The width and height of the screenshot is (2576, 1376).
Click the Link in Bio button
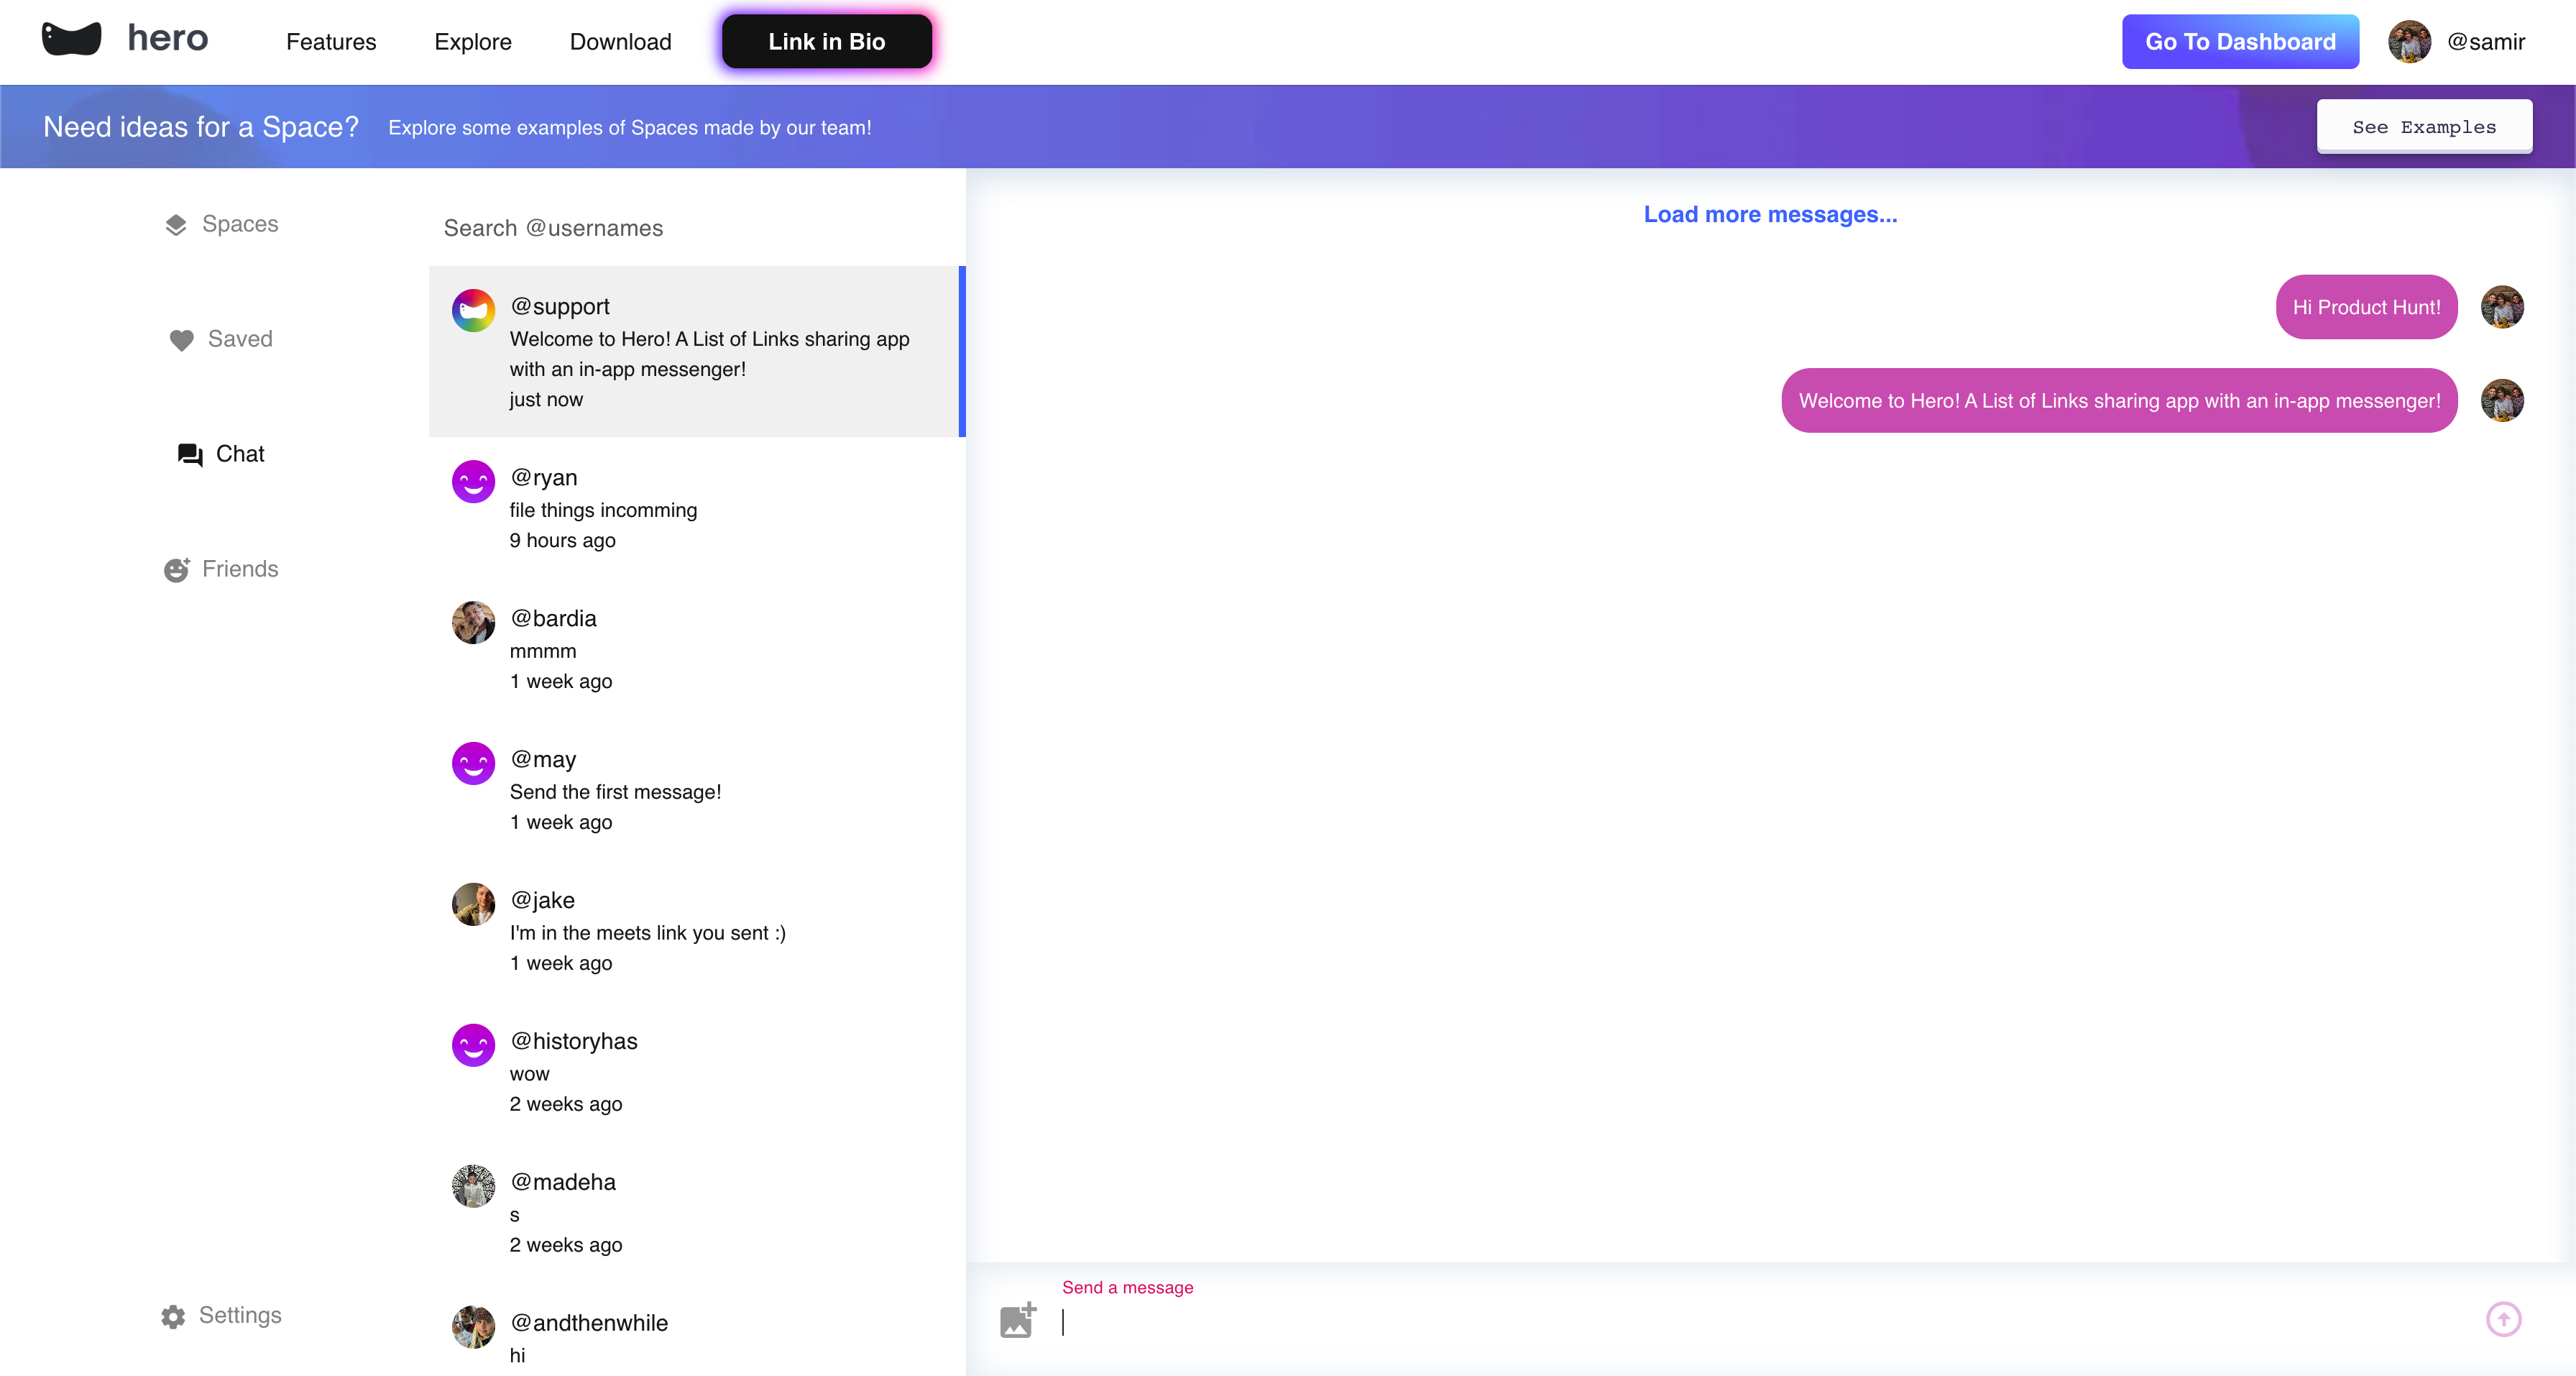point(826,42)
